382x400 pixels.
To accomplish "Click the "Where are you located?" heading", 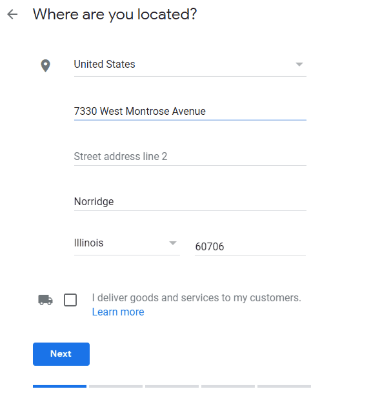I will tap(115, 15).
